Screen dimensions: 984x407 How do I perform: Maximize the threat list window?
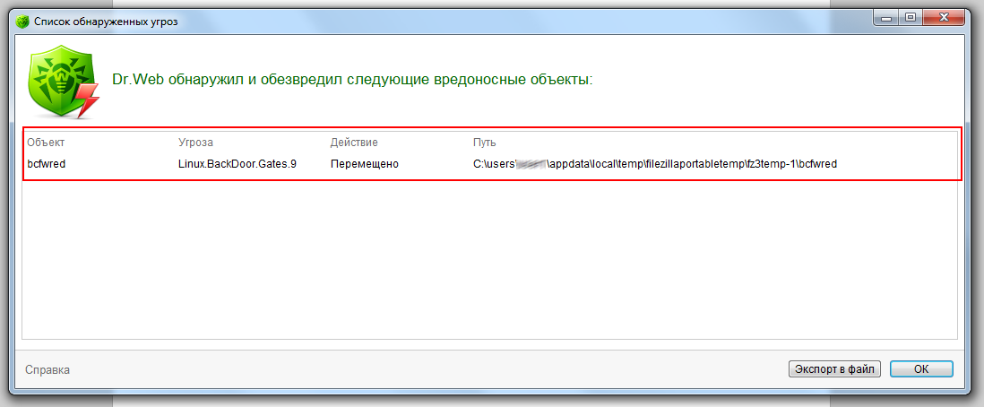910,19
